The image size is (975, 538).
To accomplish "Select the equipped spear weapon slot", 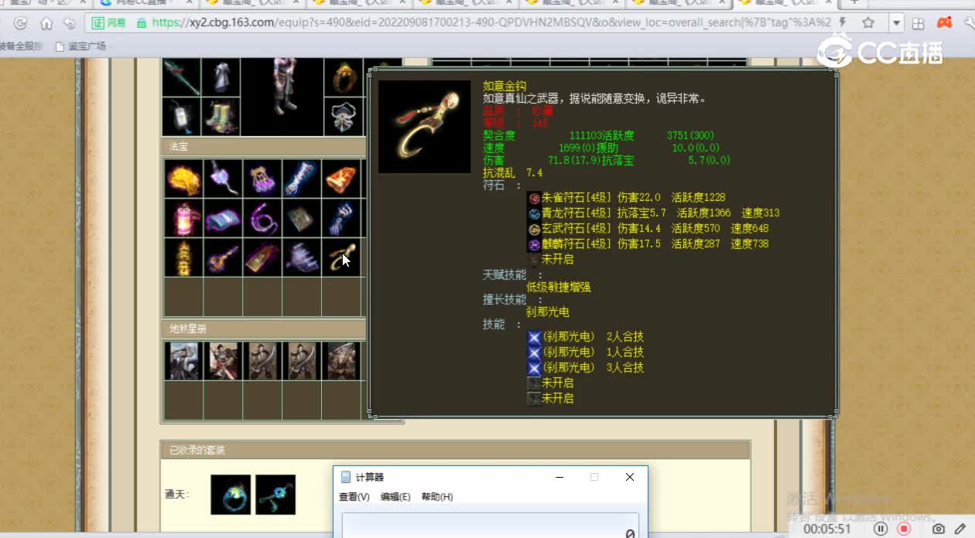I will [181, 77].
